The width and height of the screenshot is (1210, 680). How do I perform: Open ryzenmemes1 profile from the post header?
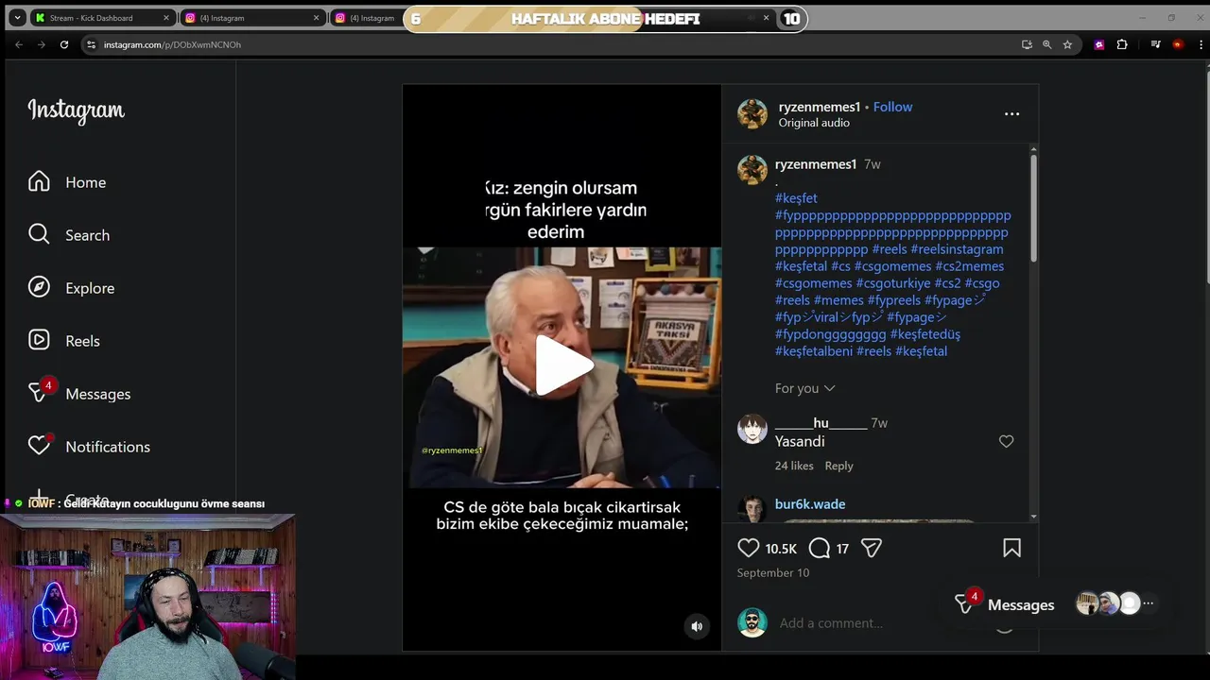(819, 107)
